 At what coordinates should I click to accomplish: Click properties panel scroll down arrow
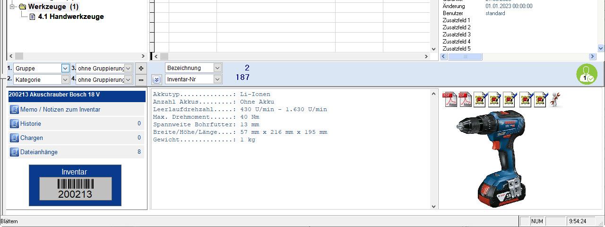(x=601, y=48)
